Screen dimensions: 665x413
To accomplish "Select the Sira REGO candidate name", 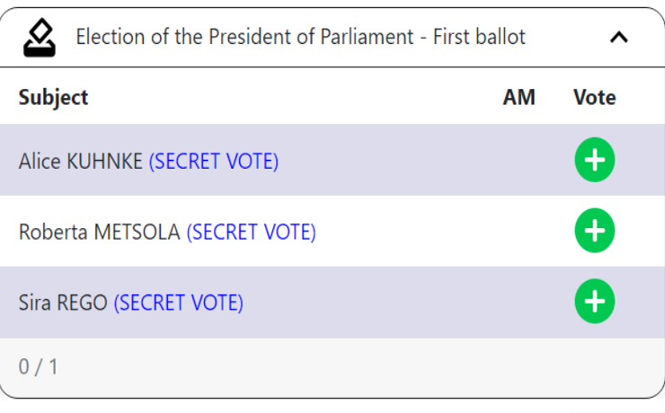I will click(x=63, y=303).
